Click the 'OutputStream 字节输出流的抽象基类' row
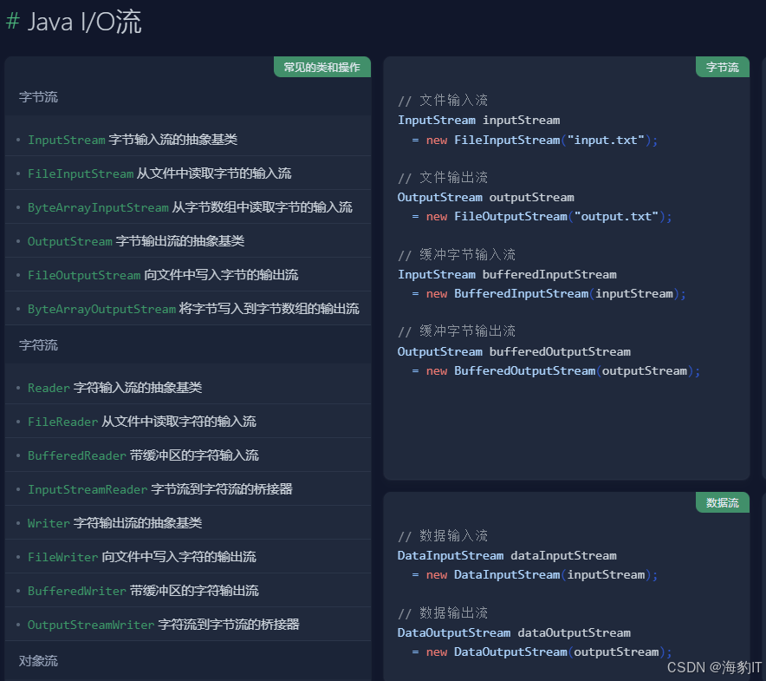 coord(188,240)
